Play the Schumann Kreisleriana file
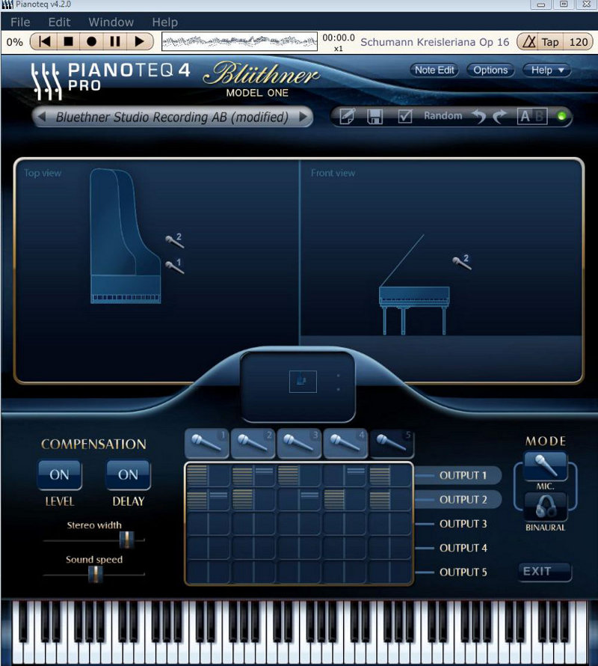This screenshot has width=598, height=666. click(139, 42)
